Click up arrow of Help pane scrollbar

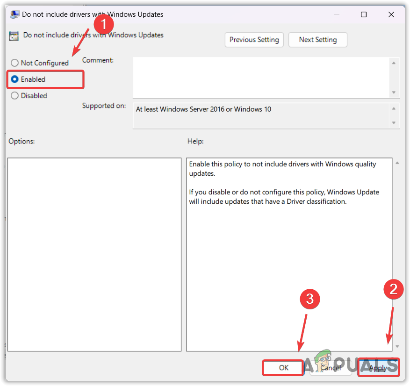coord(397,163)
